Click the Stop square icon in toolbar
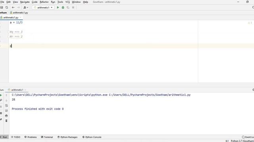This screenshot has width=254, height=142. [x=73, y=7]
